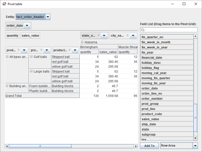Open the Entity fact_order_header dropdown
This screenshot has height=152, width=202.
click(x=48, y=17)
